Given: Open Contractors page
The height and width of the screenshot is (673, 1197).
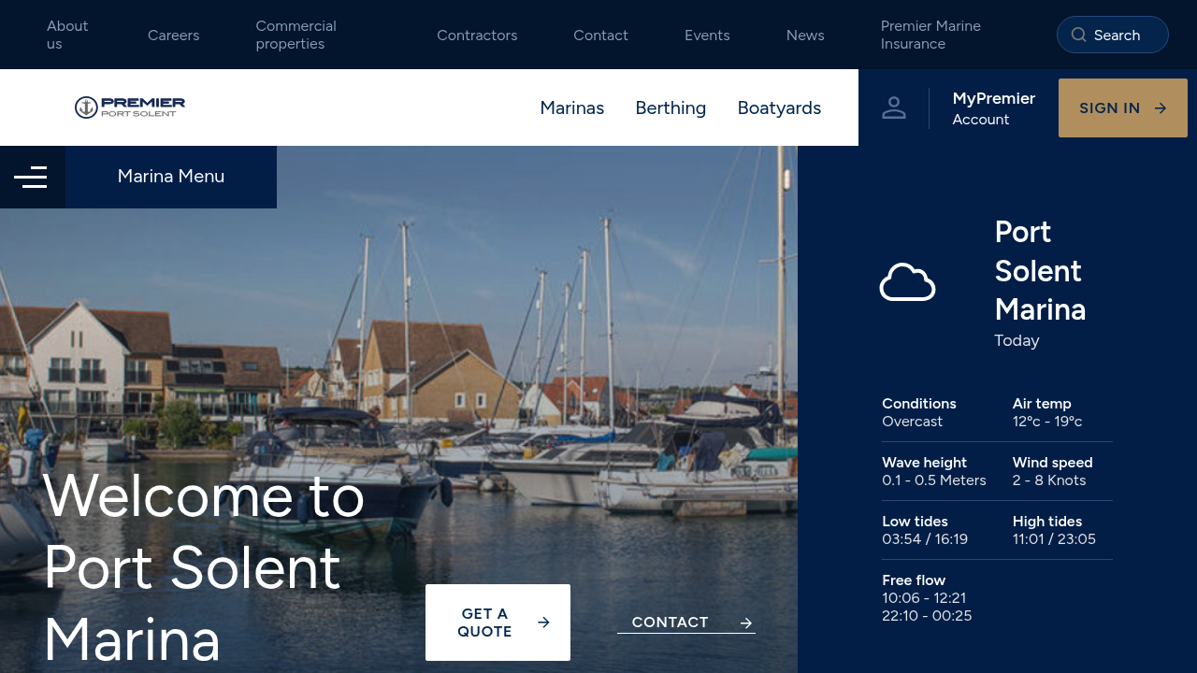Looking at the screenshot, I should [477, 35].
